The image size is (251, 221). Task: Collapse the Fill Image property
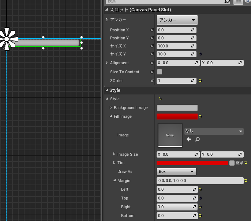[x=111, y=116]
